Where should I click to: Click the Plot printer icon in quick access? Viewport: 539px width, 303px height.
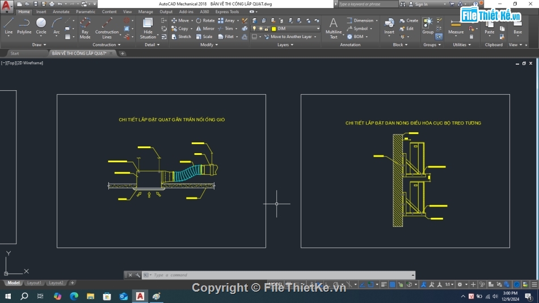click(x=52, y=4)
